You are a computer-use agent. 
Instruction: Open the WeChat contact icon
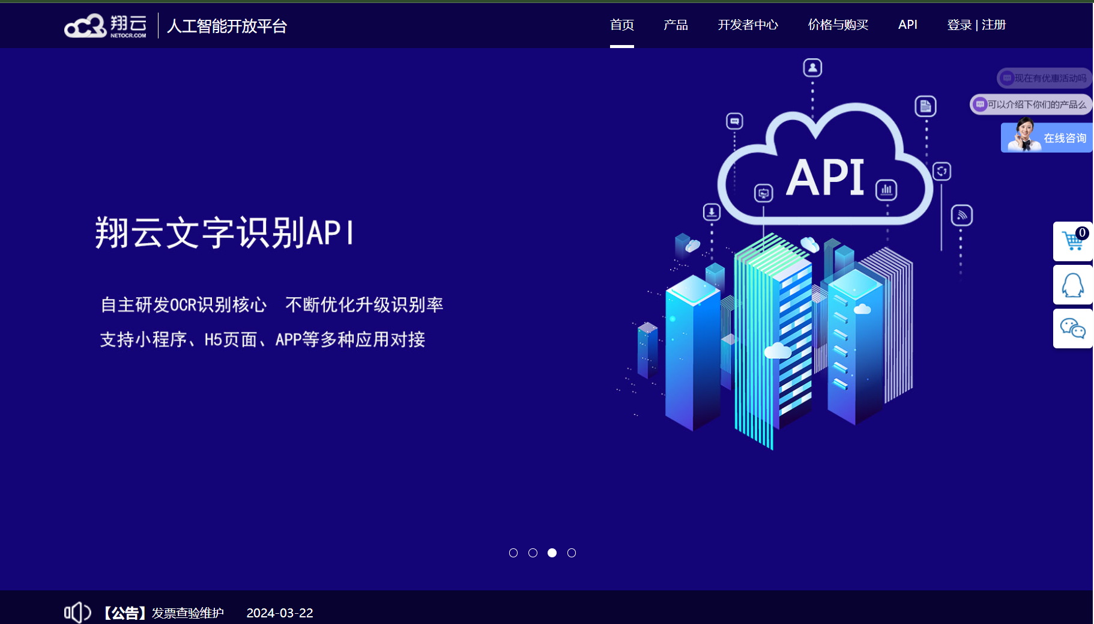click(1073, 329)
